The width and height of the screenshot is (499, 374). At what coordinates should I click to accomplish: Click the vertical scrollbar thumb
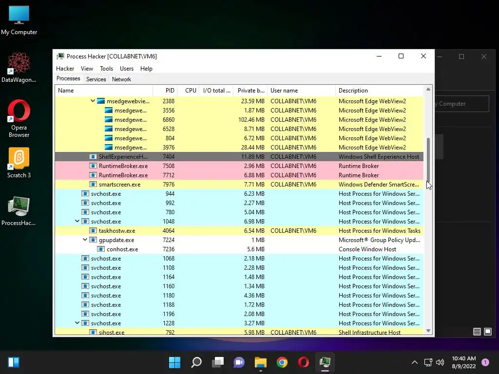(428, 159)
